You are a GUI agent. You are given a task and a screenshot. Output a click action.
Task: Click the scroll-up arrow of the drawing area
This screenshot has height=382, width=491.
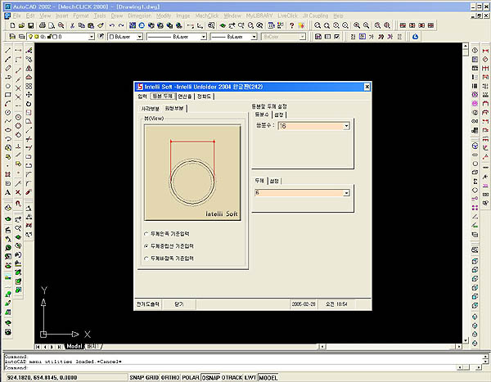click(466, 46)
